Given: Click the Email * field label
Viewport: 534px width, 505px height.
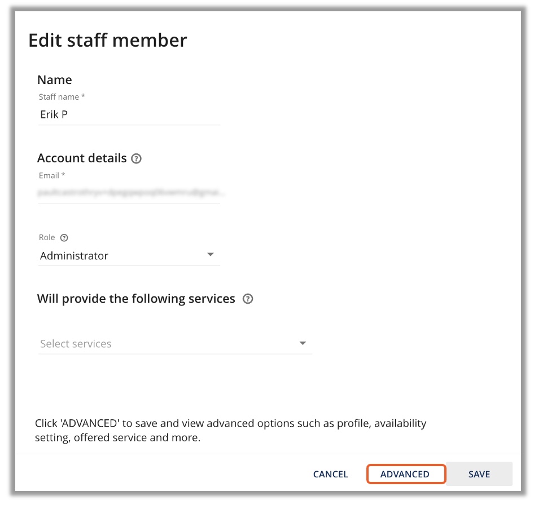Looking at the screenshot, I should click(x=52, y=175).
